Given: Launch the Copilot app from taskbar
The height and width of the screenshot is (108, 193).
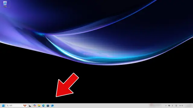Looking at the screenshot, I should (35, 106).
